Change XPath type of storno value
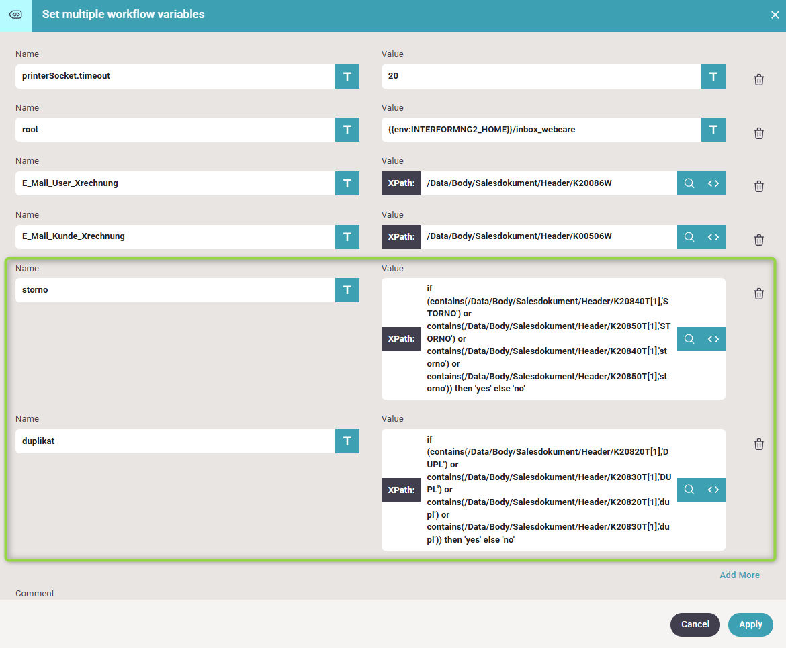The height and width of the screenshot is (648, 786). (x=401, y=339)
